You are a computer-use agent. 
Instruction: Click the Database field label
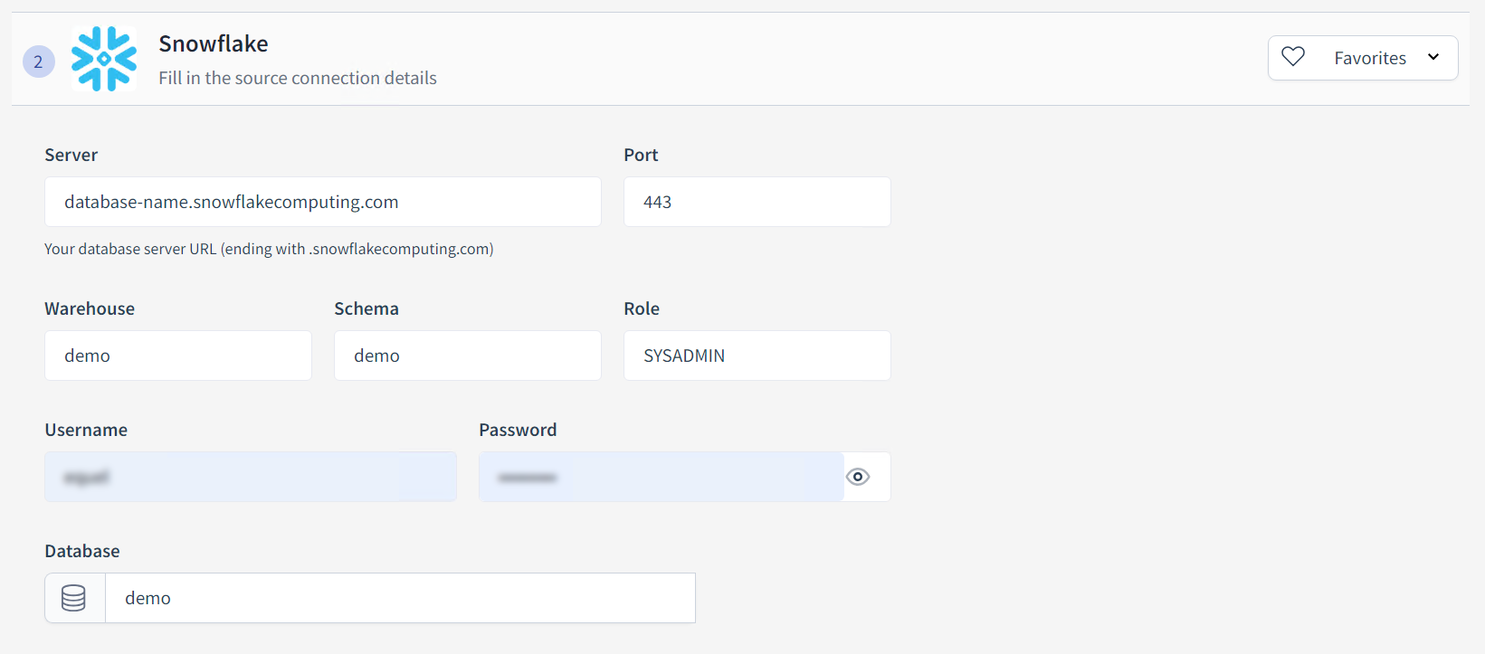[82, 551]
